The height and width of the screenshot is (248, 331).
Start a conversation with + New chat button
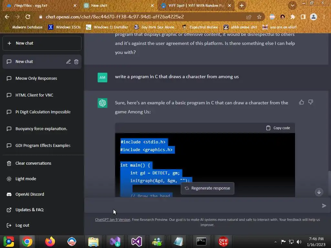point(42,43)
